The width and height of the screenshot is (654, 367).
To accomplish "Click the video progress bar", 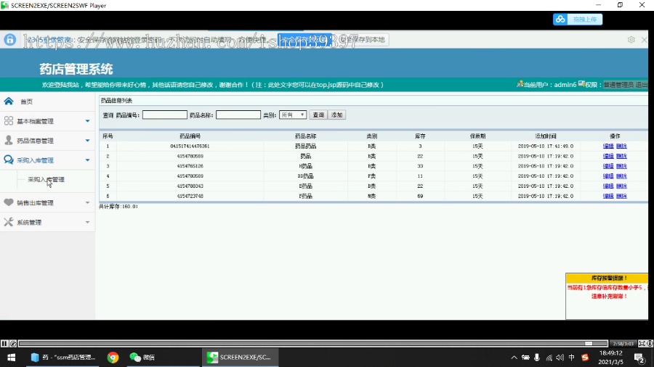I will (x=312, y=344).
